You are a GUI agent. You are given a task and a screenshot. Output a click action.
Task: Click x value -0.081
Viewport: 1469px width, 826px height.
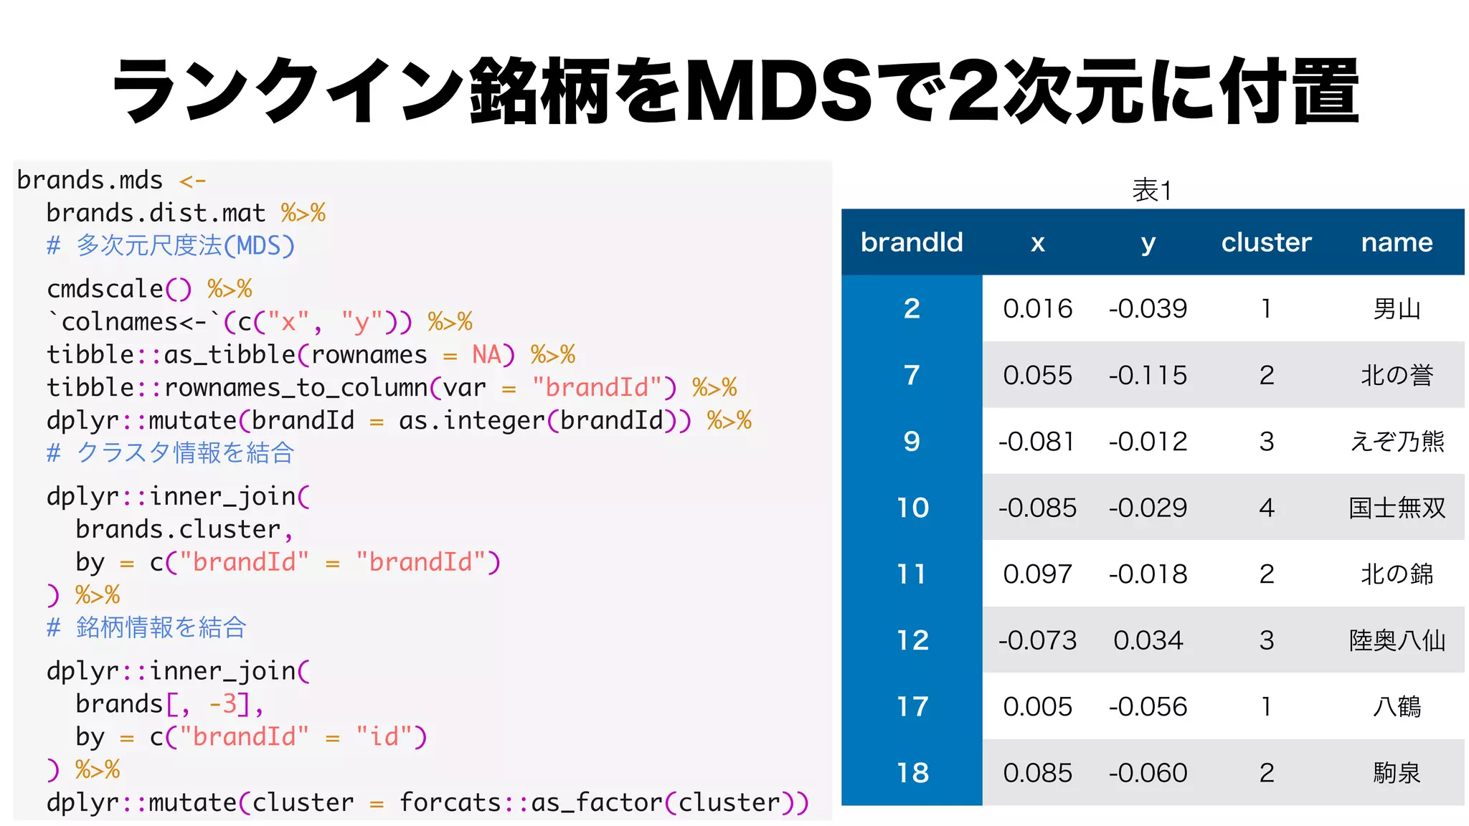[1037, 441]
